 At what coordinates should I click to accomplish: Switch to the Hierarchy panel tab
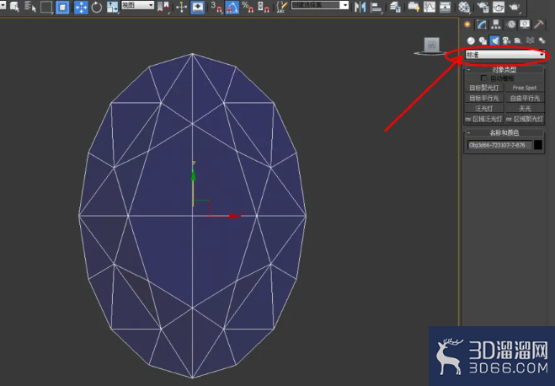496,24
